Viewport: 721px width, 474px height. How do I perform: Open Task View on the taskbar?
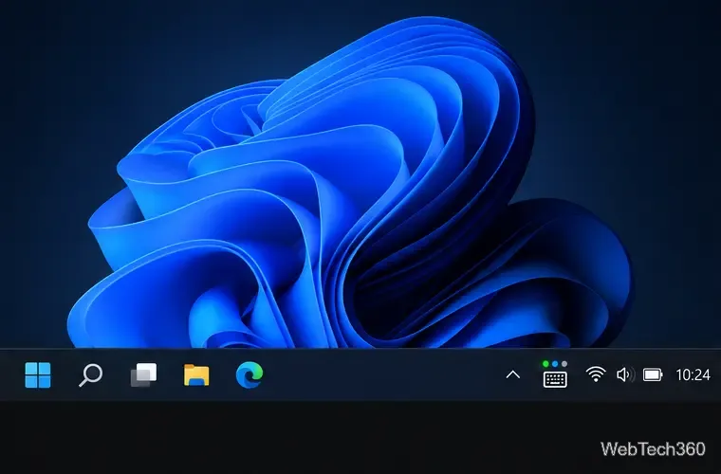coord(143,374)
